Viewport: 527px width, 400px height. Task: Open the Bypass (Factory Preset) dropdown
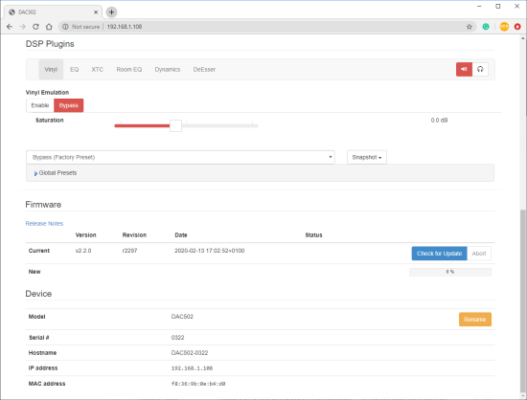coord(180,157)
